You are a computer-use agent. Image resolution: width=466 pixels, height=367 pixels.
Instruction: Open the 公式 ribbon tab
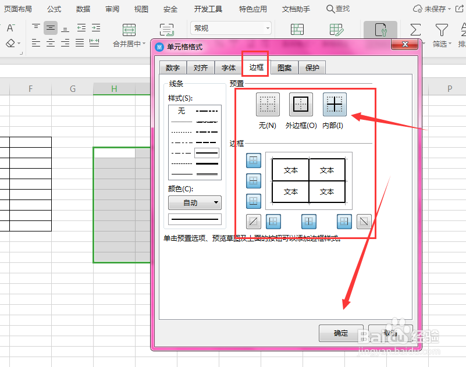pyautogui.click(x=54, y=9)
